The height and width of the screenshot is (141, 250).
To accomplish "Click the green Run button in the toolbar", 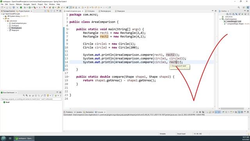I will pos(30,7).
